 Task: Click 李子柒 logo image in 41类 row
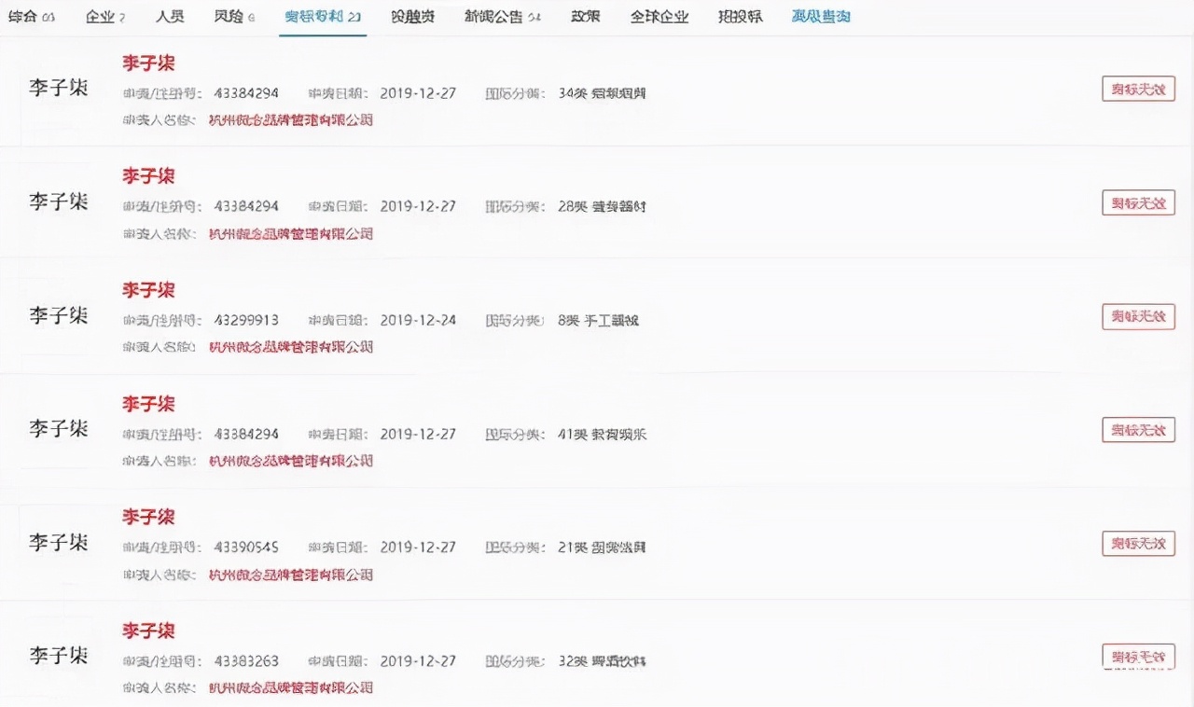[58, 429]
